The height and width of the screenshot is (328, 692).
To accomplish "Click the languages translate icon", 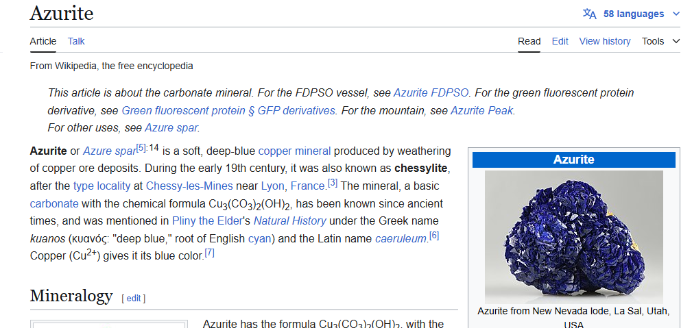I will [x=590, y=14].
